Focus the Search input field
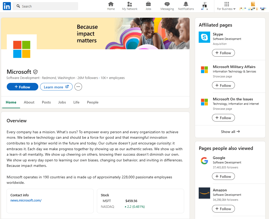Viewport: 269px width, 219px height. click(45, 6)
